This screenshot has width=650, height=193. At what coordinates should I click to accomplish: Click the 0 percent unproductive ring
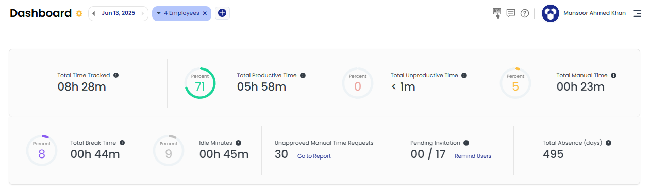pyautogui.click(x=358, y=83)
